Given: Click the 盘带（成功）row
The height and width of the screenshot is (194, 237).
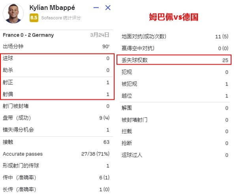Looking at the screenshot, I should [x=56, y=118].
